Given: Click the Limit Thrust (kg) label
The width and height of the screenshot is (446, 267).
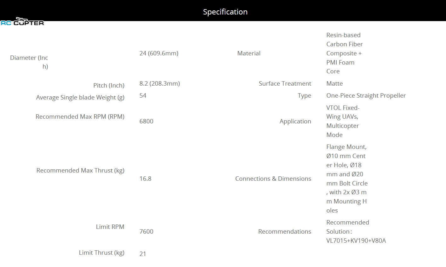Looking at the screenshot, I should (101, 253).
